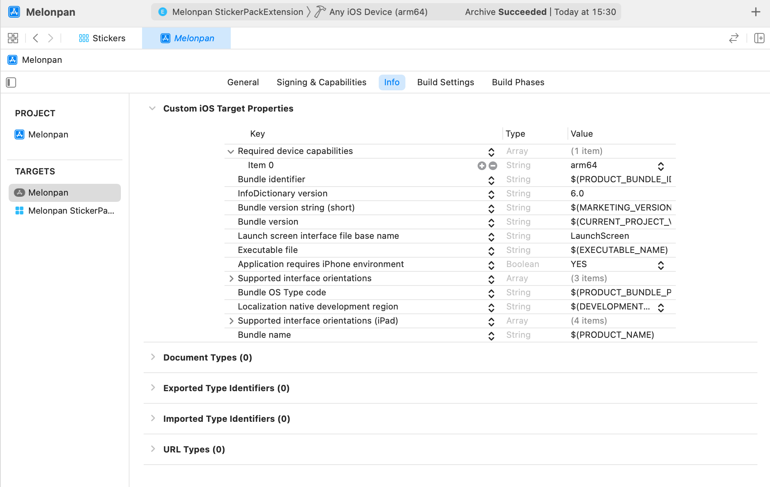The width and height of the screenshot is (770, 487).
Task: Collapse Required device capabilities row
Action: coord(231,152)
